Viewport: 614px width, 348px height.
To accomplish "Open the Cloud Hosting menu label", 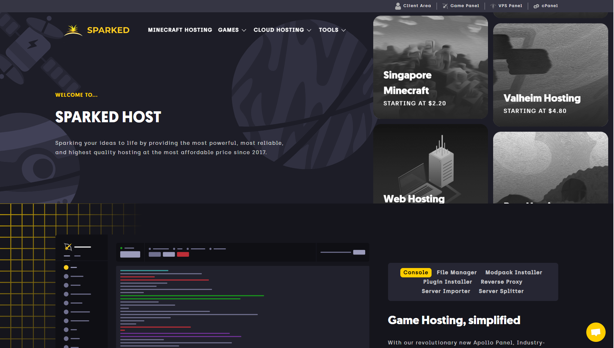I will [x=278, y=30].
